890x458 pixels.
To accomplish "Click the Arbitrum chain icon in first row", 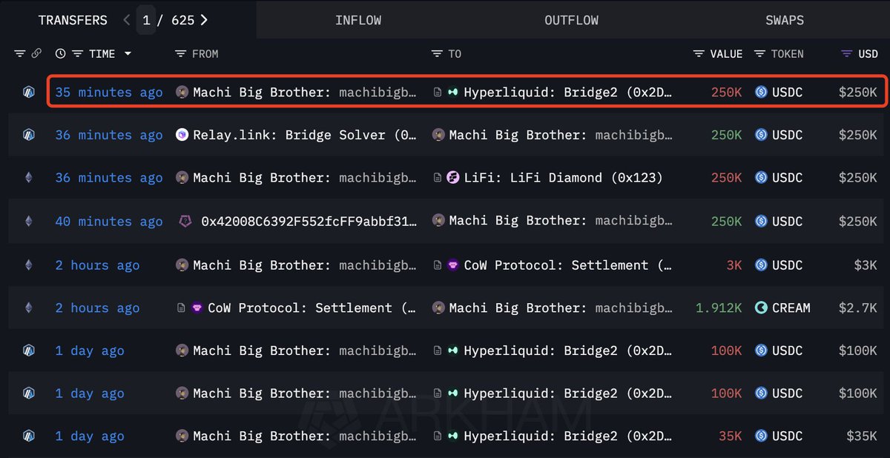I will tap(29, 93).
